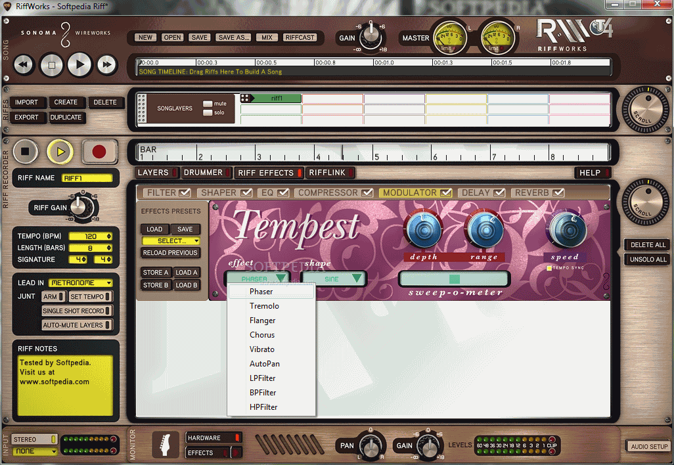674x465 pixels.
Task: Mute the song layers
Action: point(208,104)
